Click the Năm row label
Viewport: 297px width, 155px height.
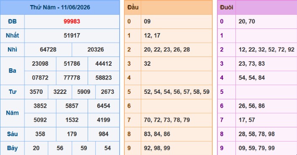tap(12, 113)
